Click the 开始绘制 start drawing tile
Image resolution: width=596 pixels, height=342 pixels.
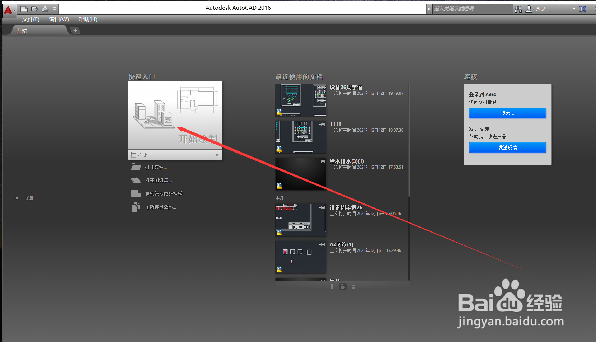(175, 116)
